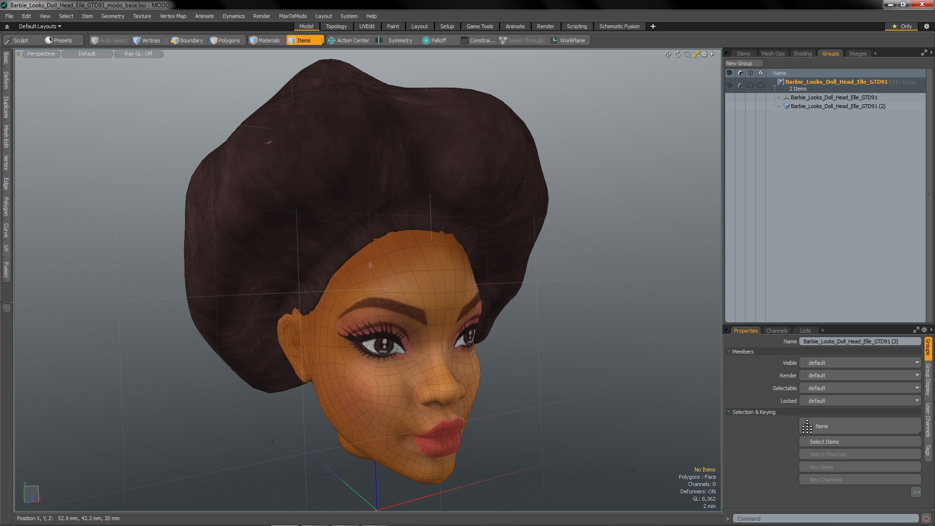This screenshot has width=935, height=526.
Task: Toggle Symmetry on the toolbar
Action: [x=395, y=40]
